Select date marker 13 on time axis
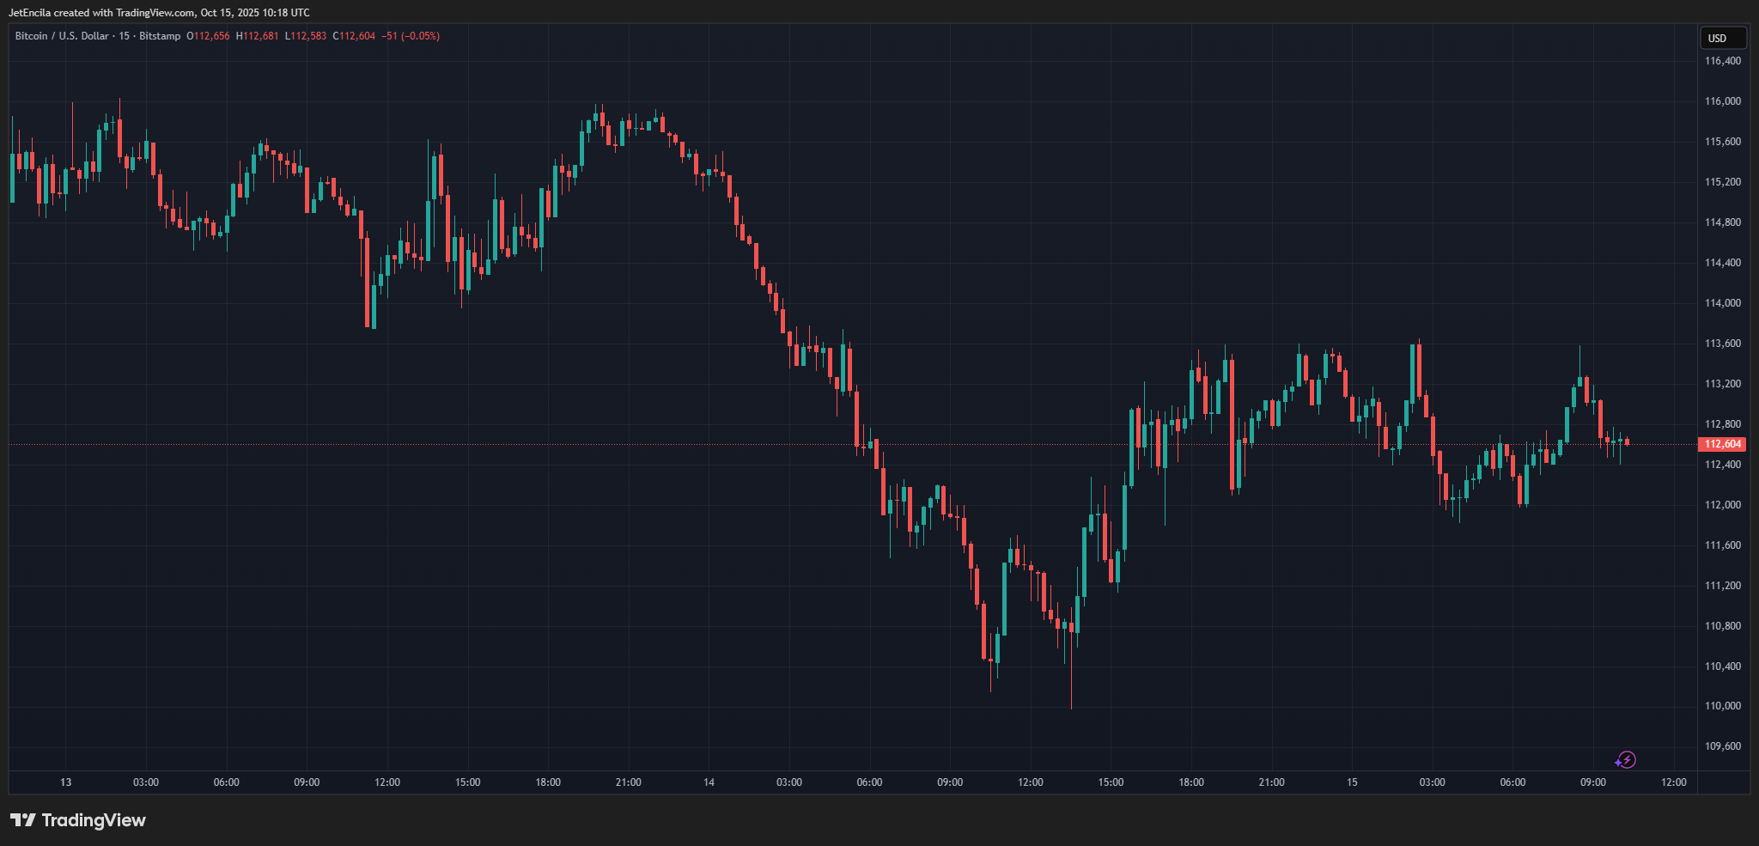This screenshot has height=846, width=1759. [x=66, y=782]
